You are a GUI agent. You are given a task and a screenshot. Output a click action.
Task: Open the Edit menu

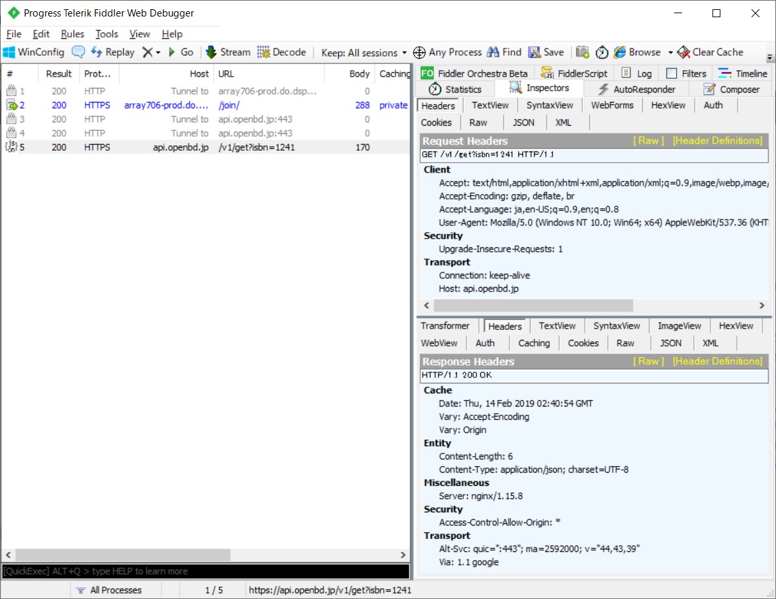coord(41,34)
